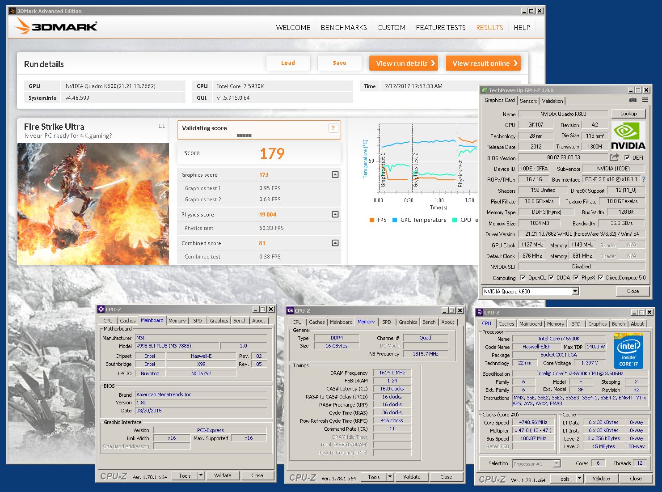Open the Processor #1 selection dropdown
The image size is (662, 492).
click(x=557, y=463)
